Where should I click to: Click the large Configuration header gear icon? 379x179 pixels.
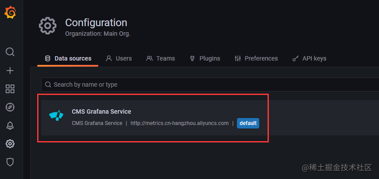click(48, 26)
